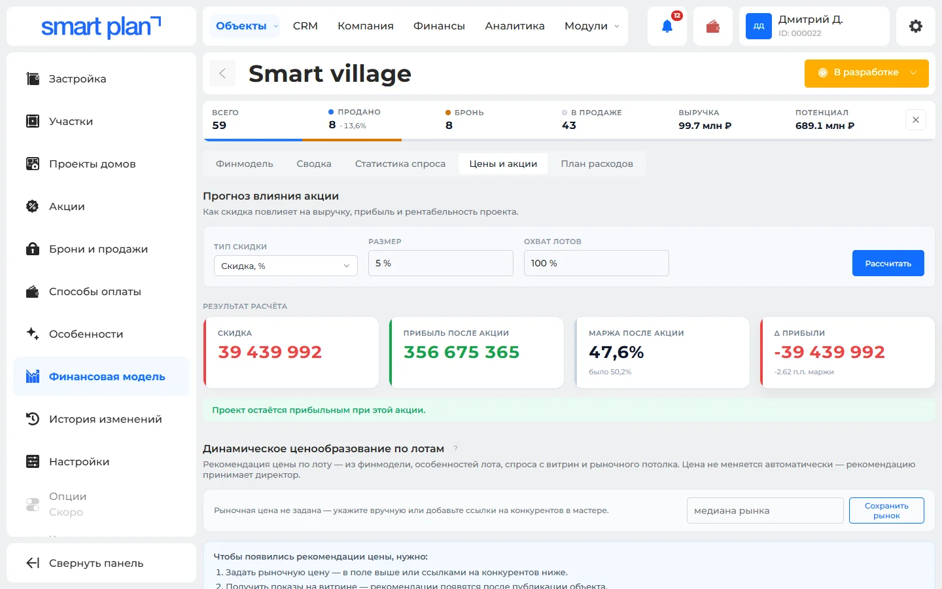Click the Рассчитать button
The height and width of the screenshot is (589, 942).
888,263
